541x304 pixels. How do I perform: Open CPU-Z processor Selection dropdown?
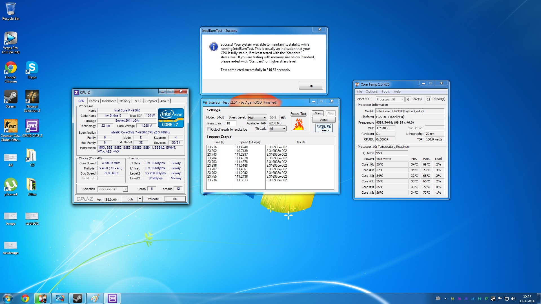113,189
